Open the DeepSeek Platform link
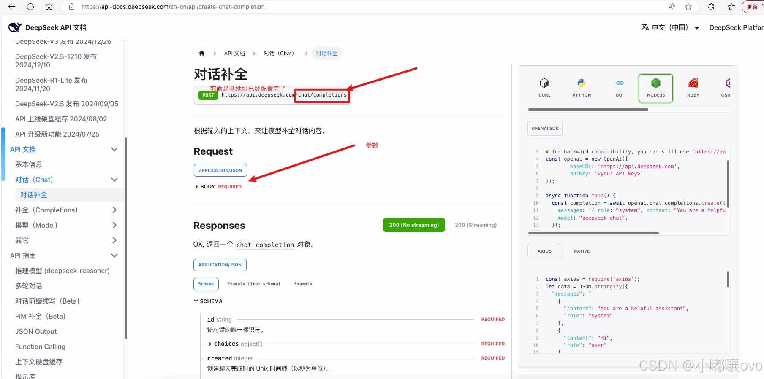 pyautogui.click(x=736, y=27)
